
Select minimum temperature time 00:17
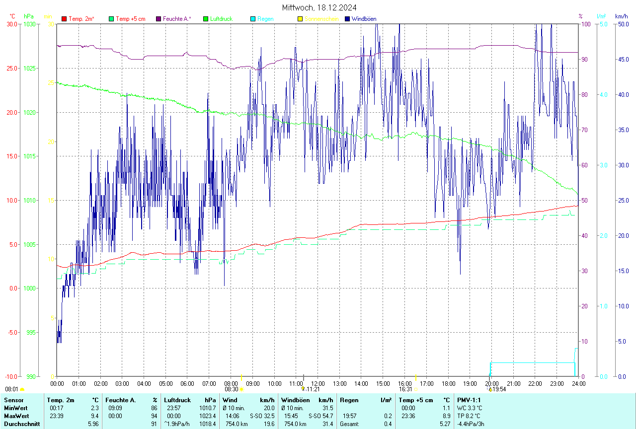[56, 408]
